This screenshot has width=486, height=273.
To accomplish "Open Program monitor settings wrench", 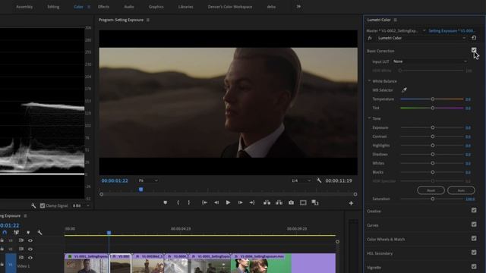I will click(319, 180).
